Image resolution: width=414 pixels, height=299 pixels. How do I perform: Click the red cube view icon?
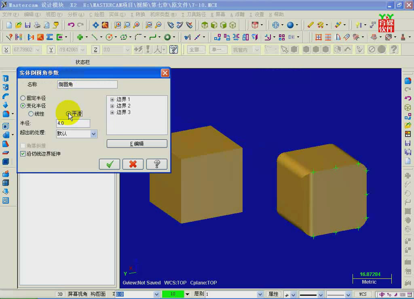click(x=255, y=25)
